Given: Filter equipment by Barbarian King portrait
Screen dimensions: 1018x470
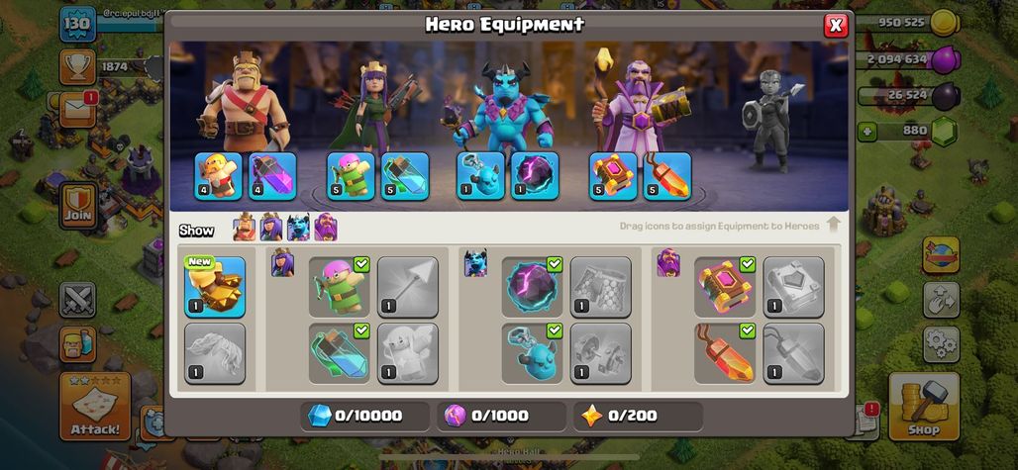Looking at the screenshot, I should tap(245, 227).
